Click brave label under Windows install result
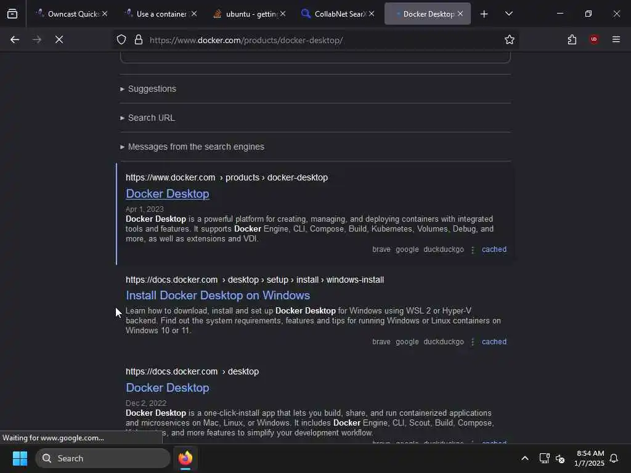Image resolution: width=631 pixels, height=473 pixels. 381,342
